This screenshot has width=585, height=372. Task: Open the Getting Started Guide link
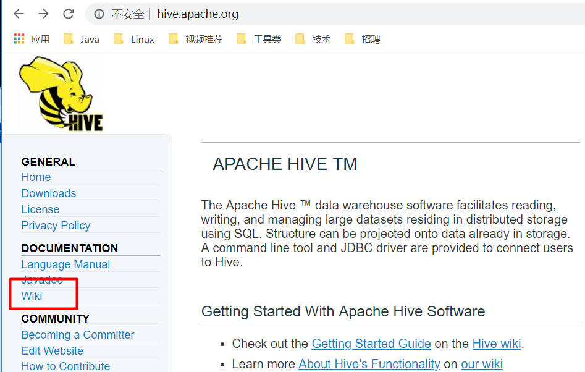pyautogui.click(x=371, y=344)
